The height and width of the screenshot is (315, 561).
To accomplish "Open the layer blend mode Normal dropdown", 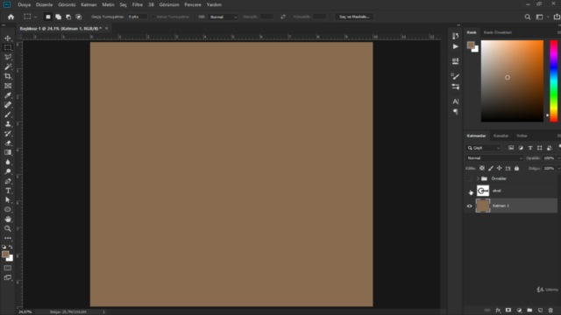I will pyautogui.click(x=494, y=158).
